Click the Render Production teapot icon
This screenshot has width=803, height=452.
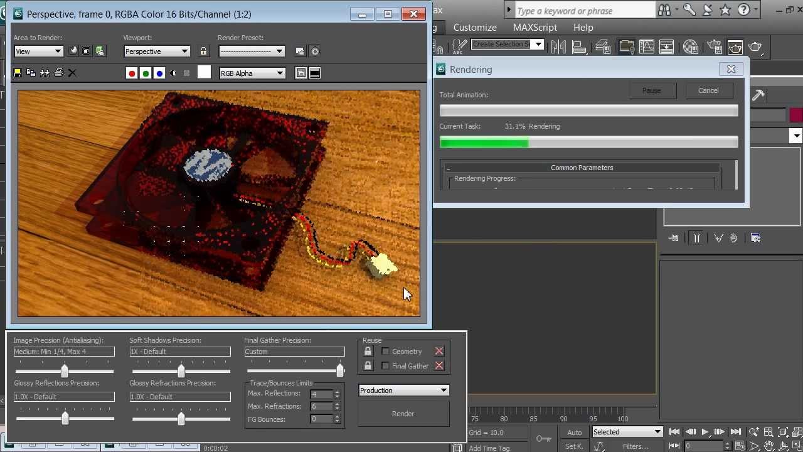point(755,47)
